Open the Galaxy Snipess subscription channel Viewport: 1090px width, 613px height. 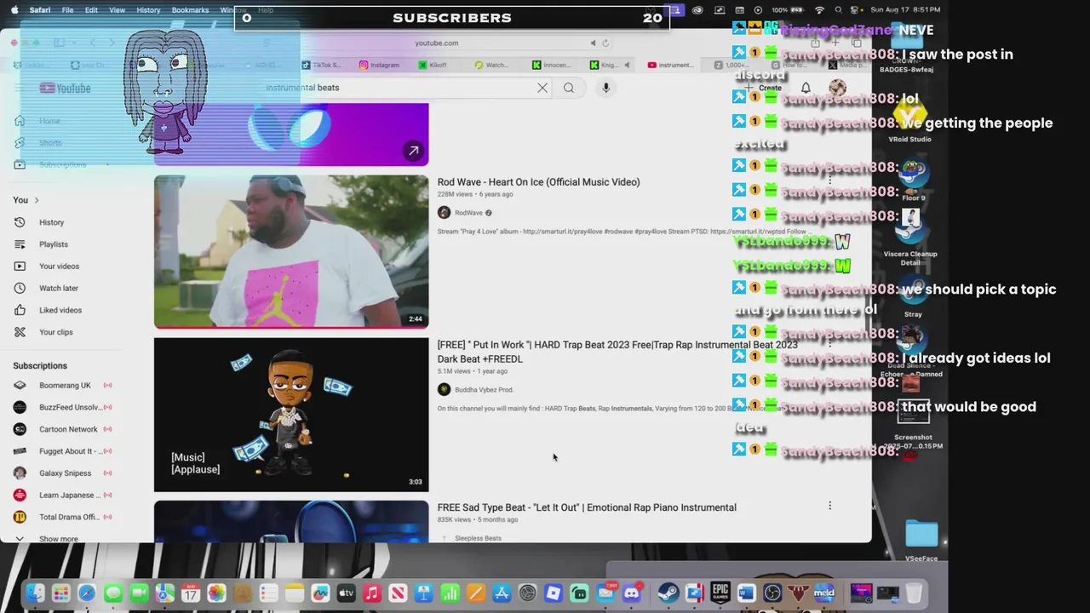click(x=64, y=473)
